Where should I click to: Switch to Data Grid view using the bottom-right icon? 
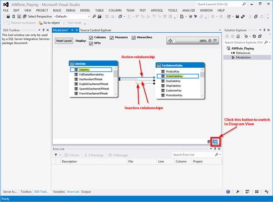point(209,142)
